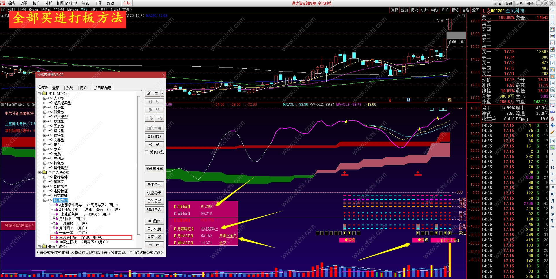Viewport: 556px width, 279px height.
Task: Click the RSI indicator icon in right toolbar
Action: 552,112
